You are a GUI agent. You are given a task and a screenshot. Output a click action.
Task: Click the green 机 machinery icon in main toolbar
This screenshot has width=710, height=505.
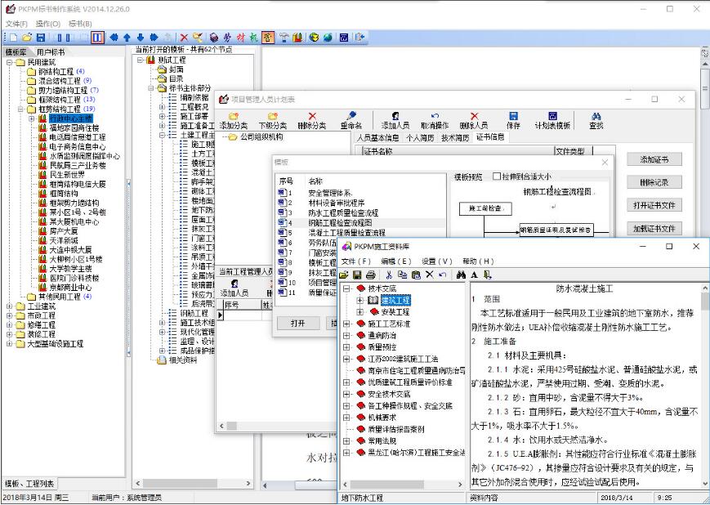click(x=254, y=38)
